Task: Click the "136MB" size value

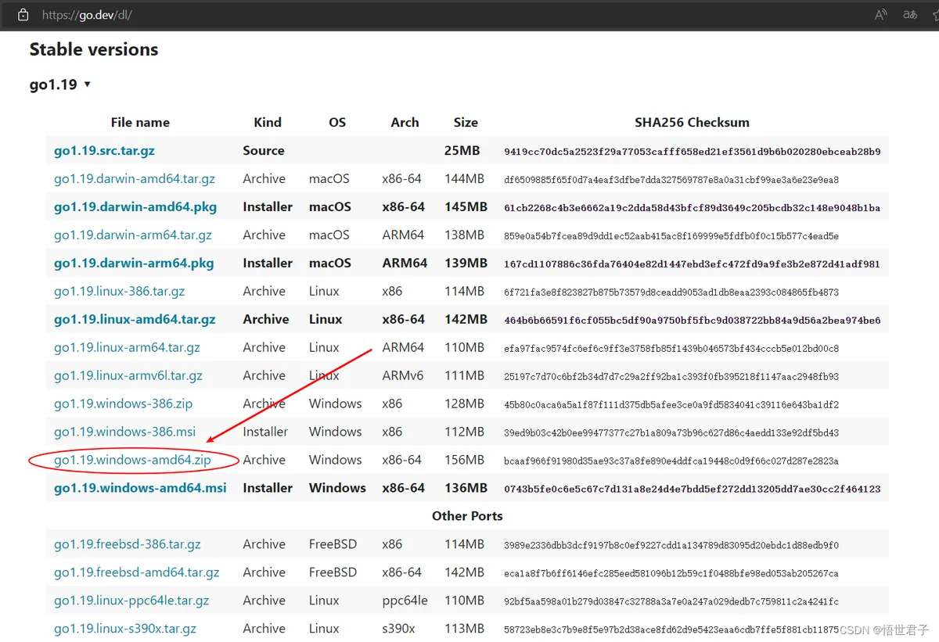Action: [466, 489]
